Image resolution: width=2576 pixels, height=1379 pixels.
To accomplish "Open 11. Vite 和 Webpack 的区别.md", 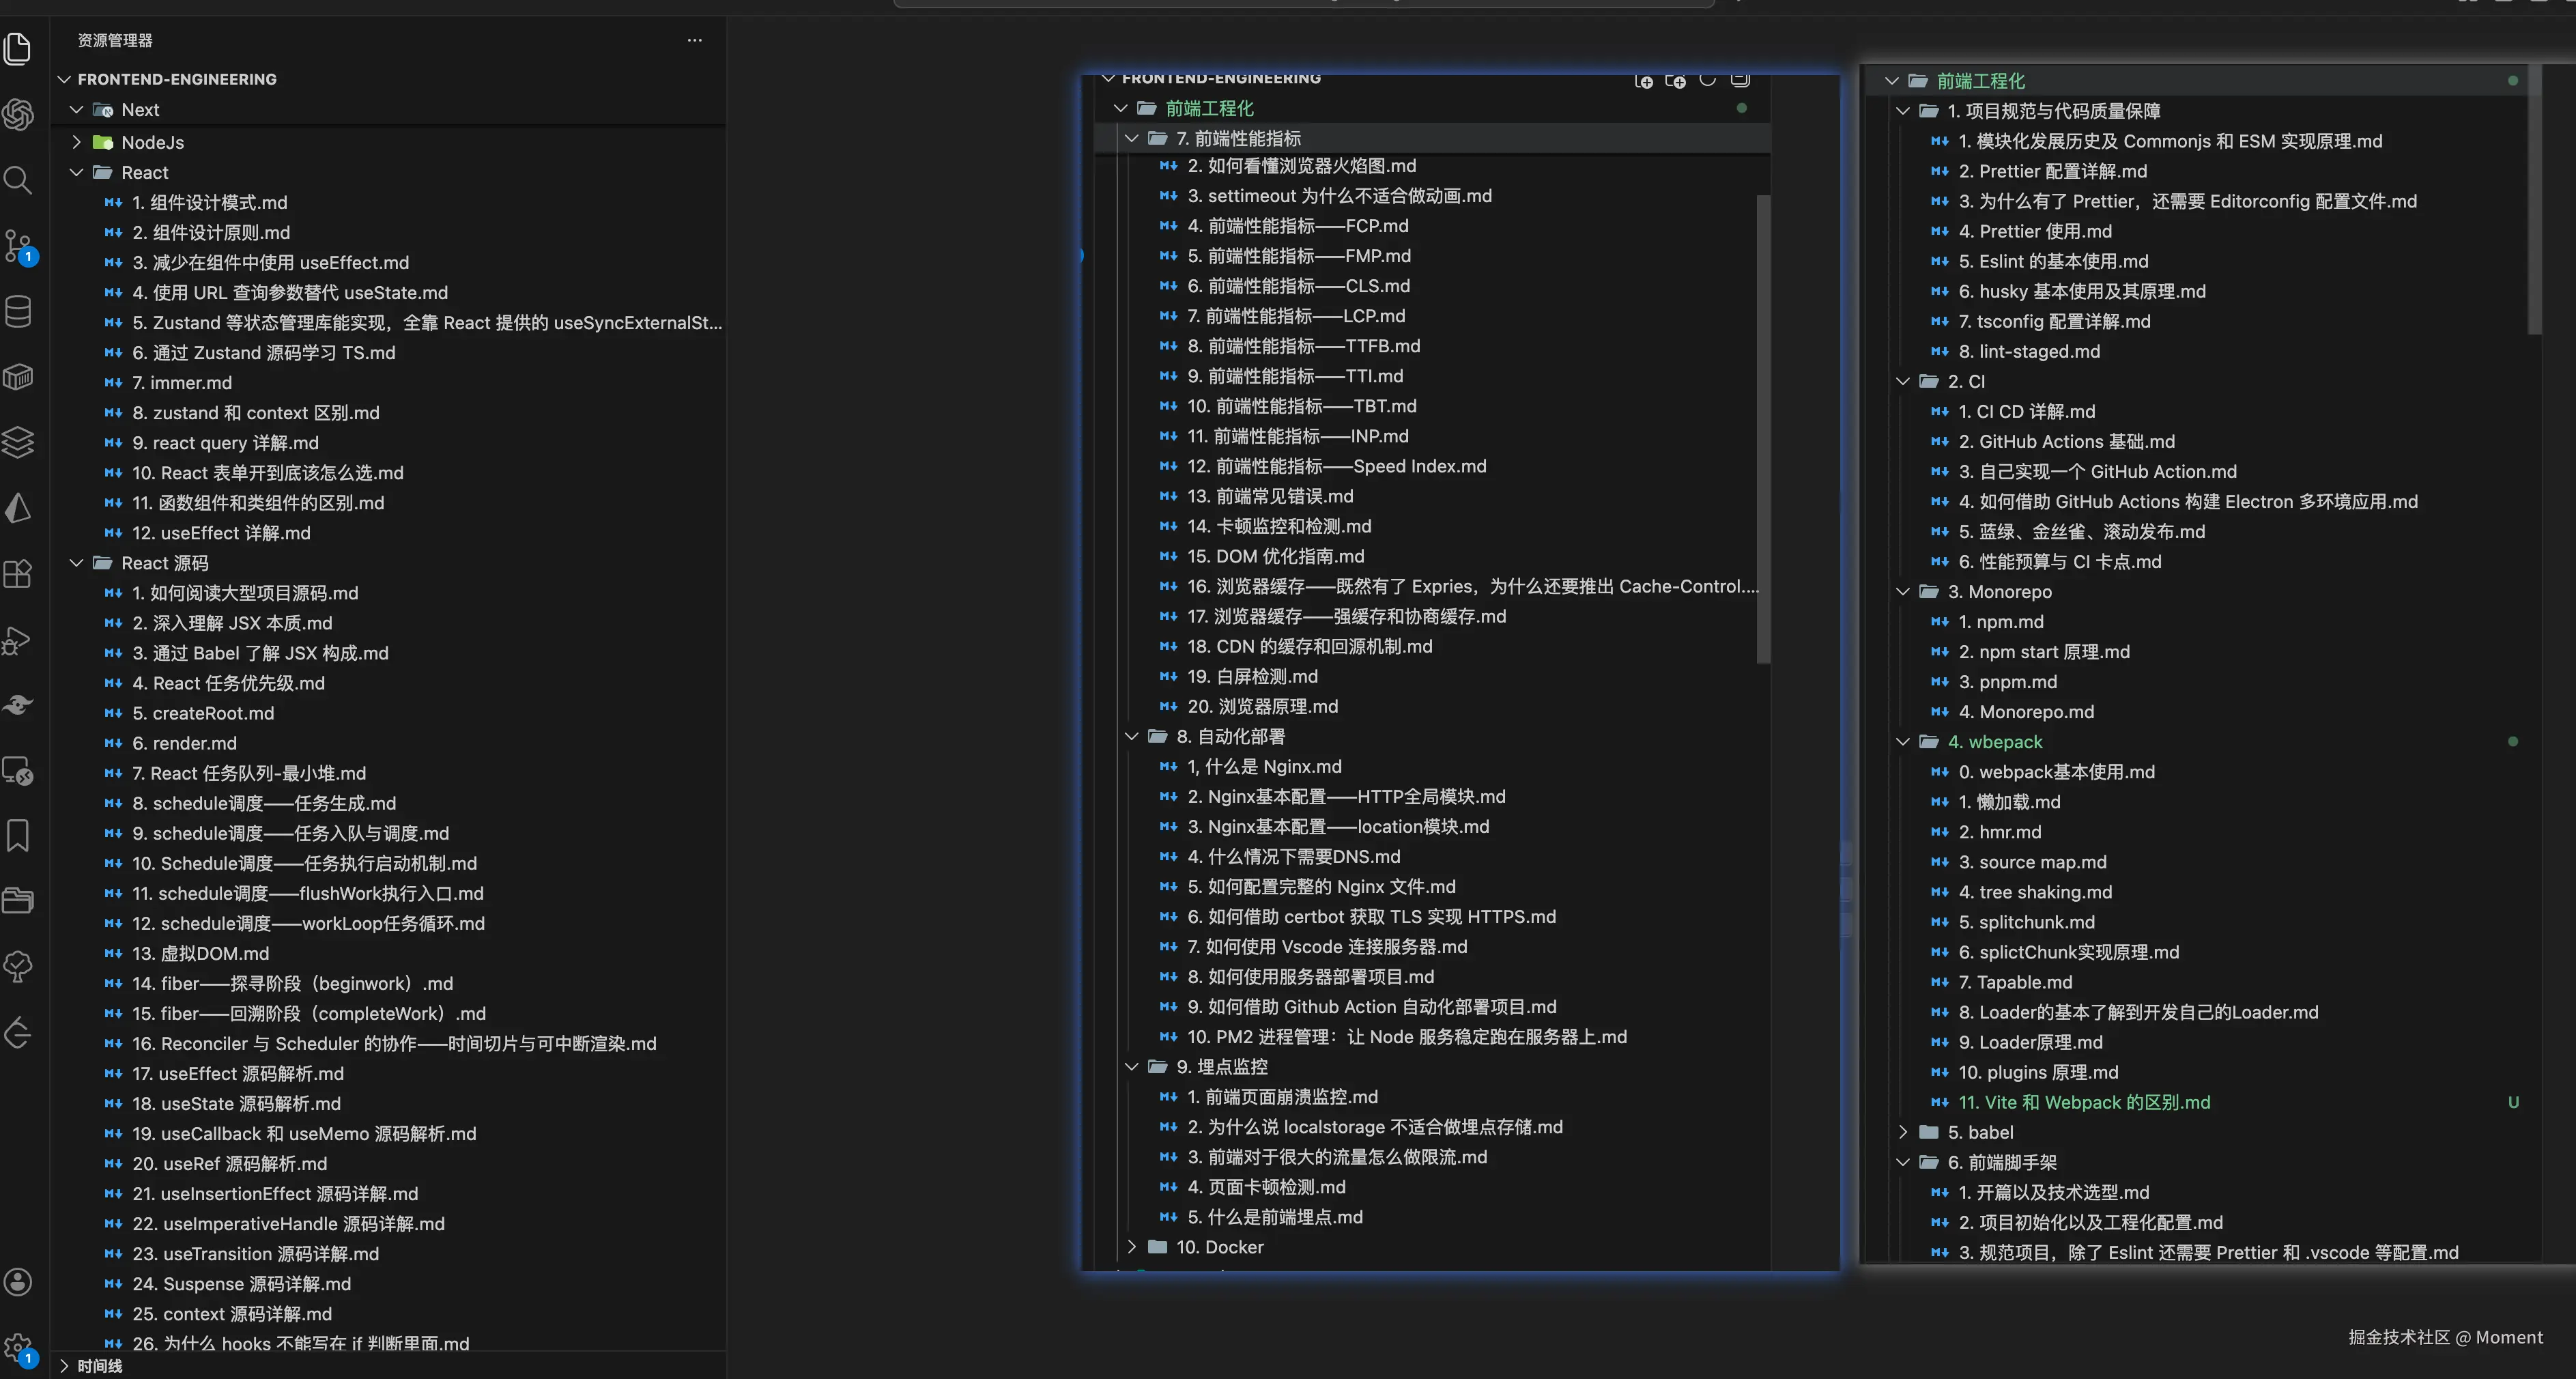I will pyautogui.click(x=2084, y=1102).
